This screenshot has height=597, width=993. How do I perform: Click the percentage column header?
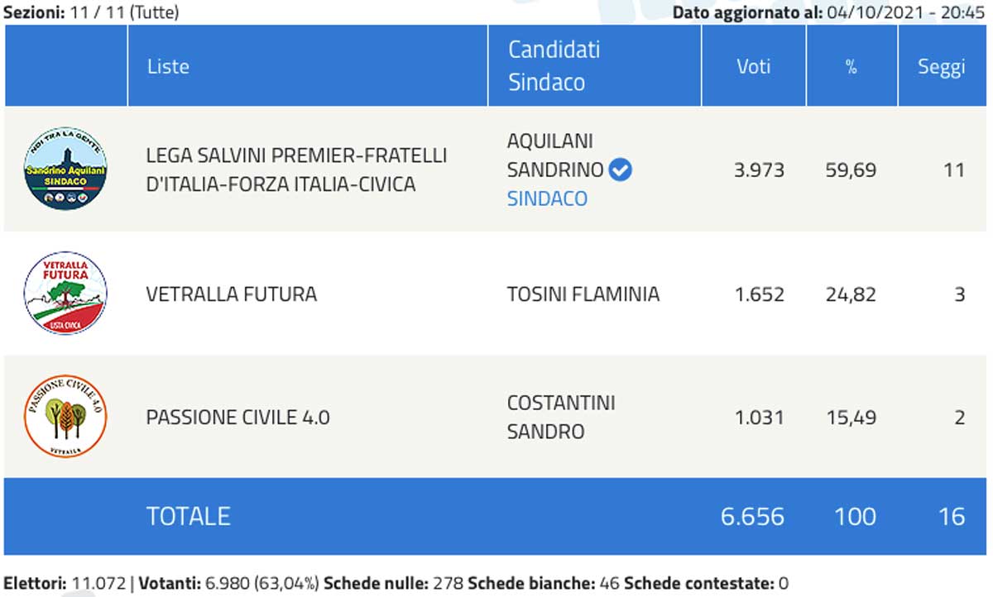click(x=851, y=68)
